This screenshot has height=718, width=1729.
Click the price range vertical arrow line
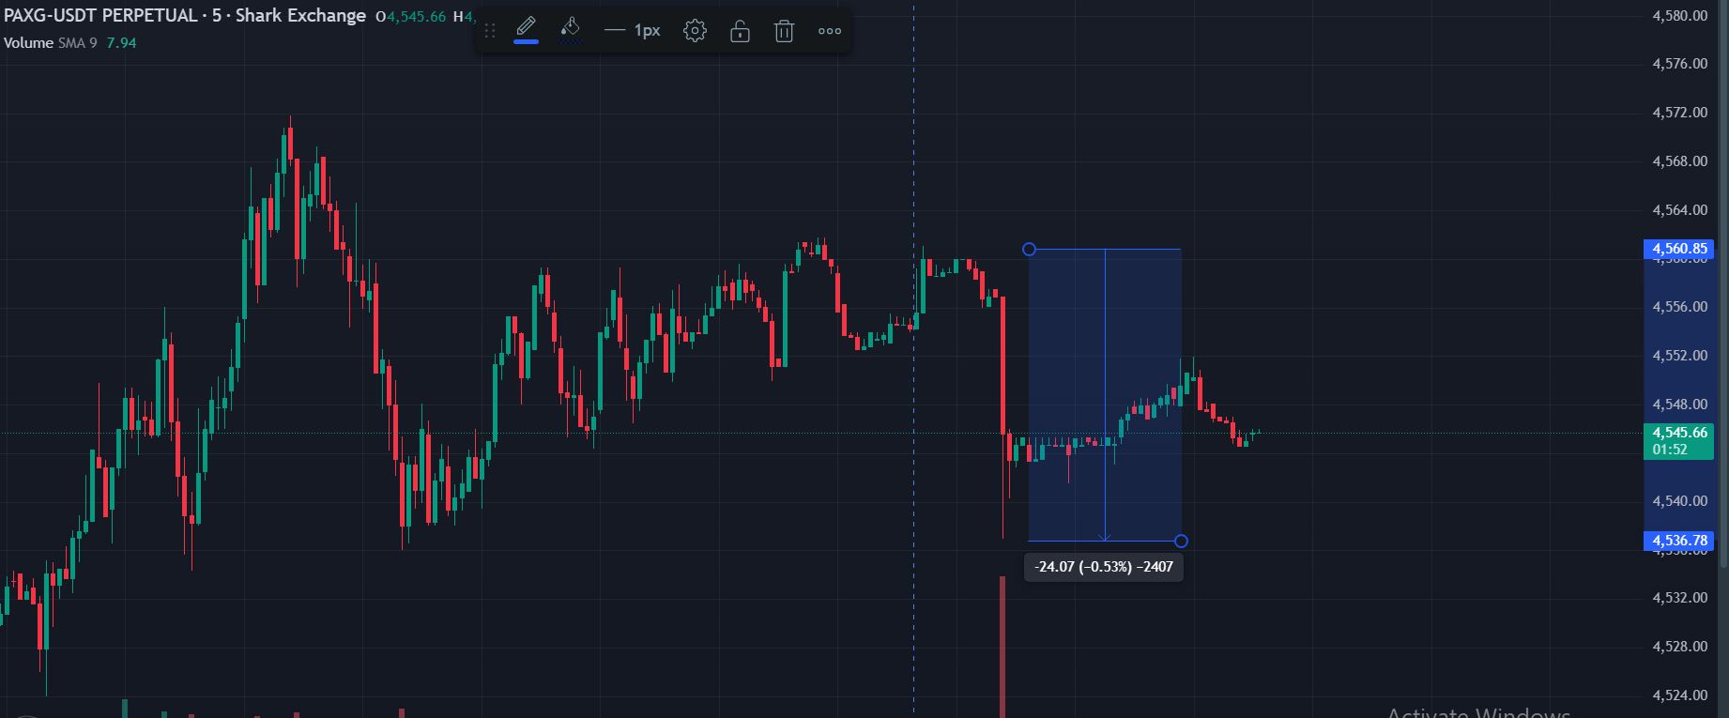coord(1105,394)
